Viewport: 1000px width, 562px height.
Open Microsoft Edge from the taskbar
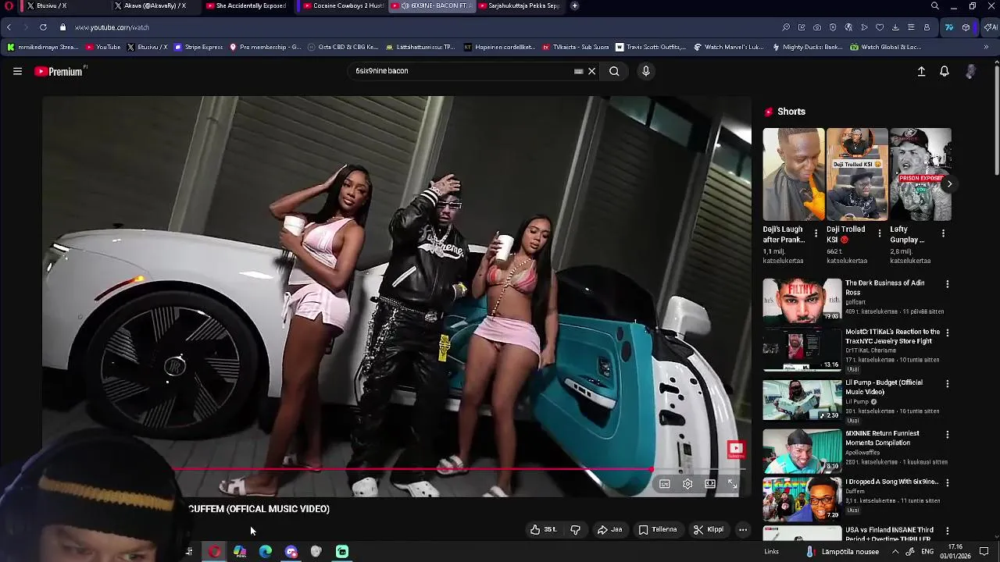click(266, 552)
